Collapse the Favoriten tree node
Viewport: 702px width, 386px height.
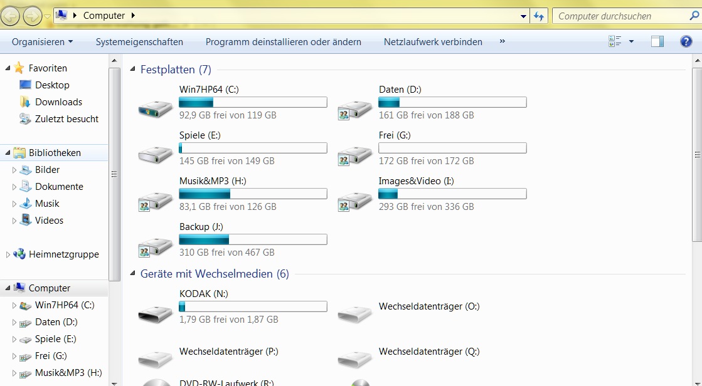click(8, 68)
